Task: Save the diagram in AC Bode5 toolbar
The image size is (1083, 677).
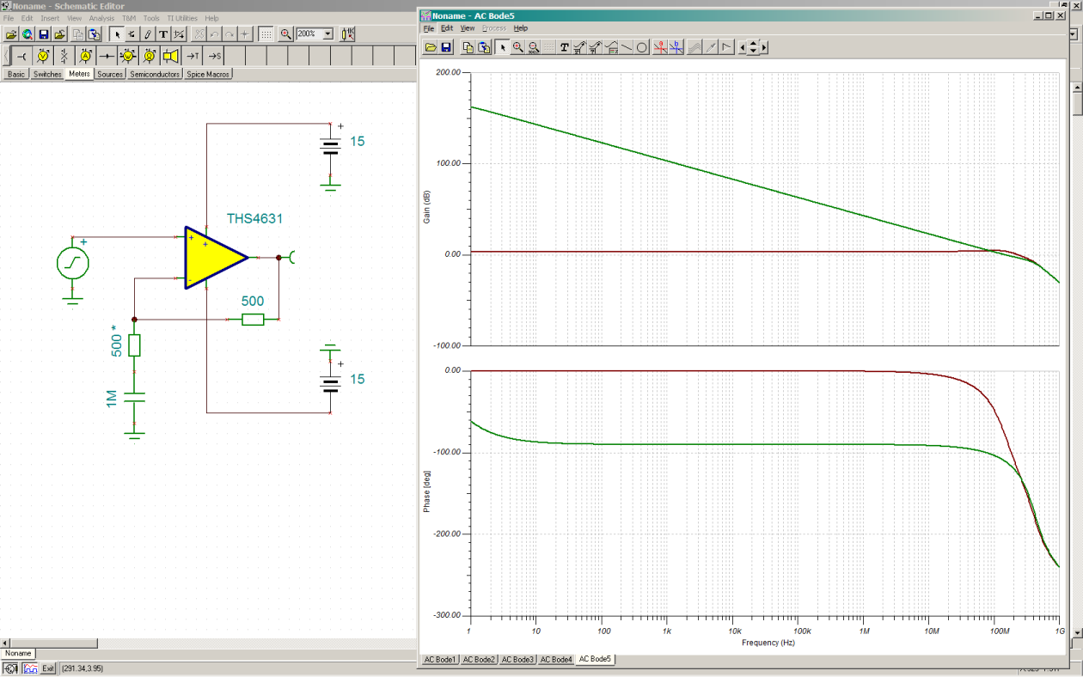Action: pos(446,47)
